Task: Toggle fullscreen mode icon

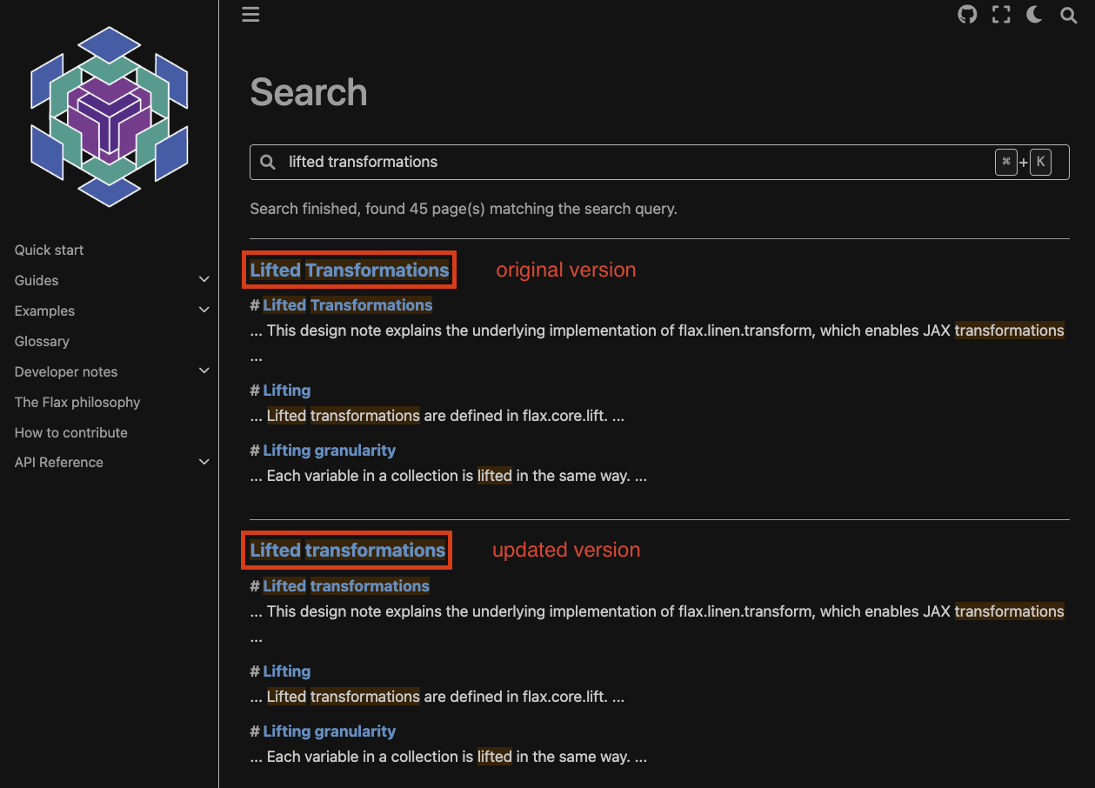Action: click(x=1000, y=15)
